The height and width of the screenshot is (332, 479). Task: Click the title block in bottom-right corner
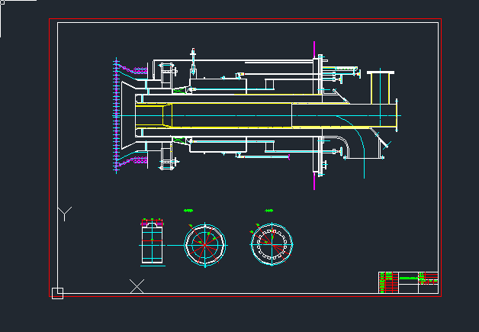pyautogui.click(x=409, y=282)
